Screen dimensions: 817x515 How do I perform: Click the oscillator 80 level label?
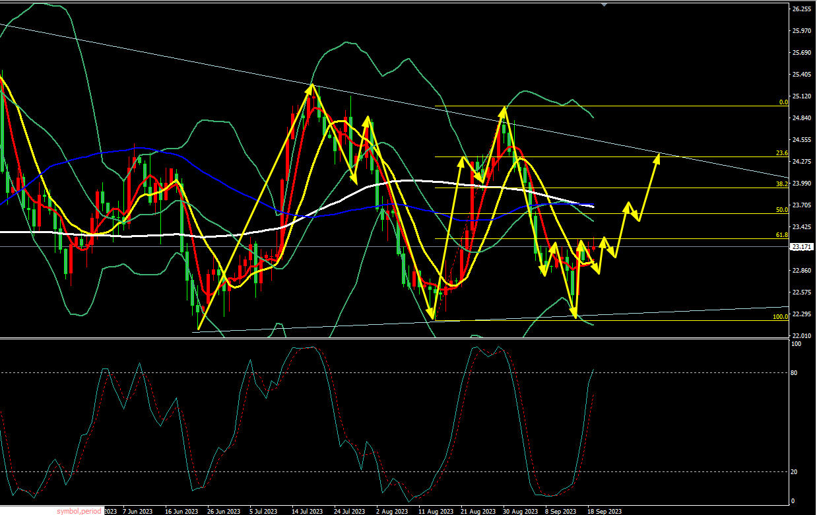pos(795,373)
